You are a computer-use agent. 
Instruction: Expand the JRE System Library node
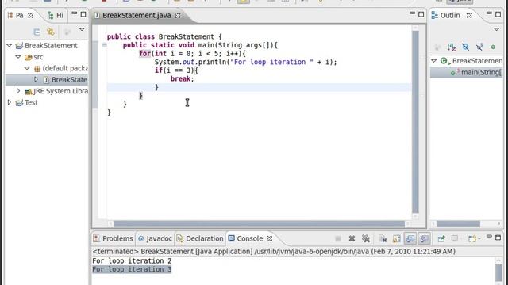[x=18, y=91]
